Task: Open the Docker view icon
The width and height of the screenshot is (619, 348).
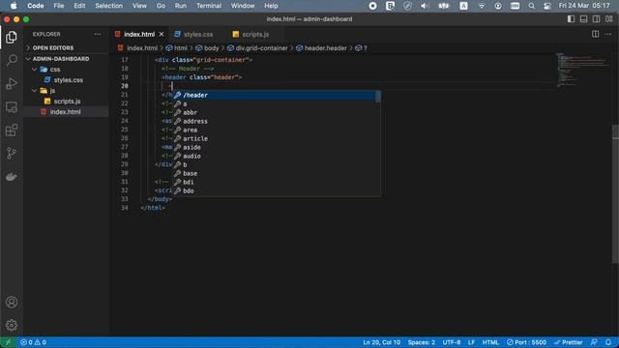Action: [12, 177]
